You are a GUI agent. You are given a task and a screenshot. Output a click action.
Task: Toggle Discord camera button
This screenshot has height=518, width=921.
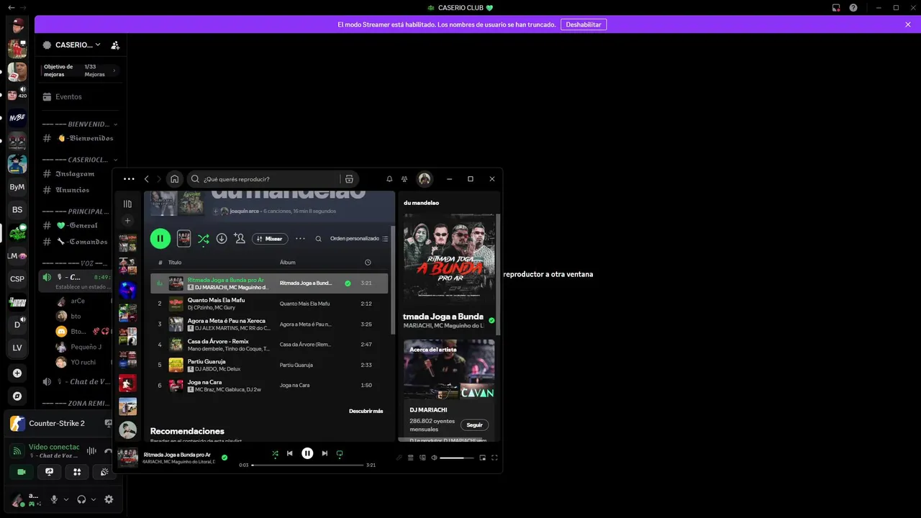point(22,472)
